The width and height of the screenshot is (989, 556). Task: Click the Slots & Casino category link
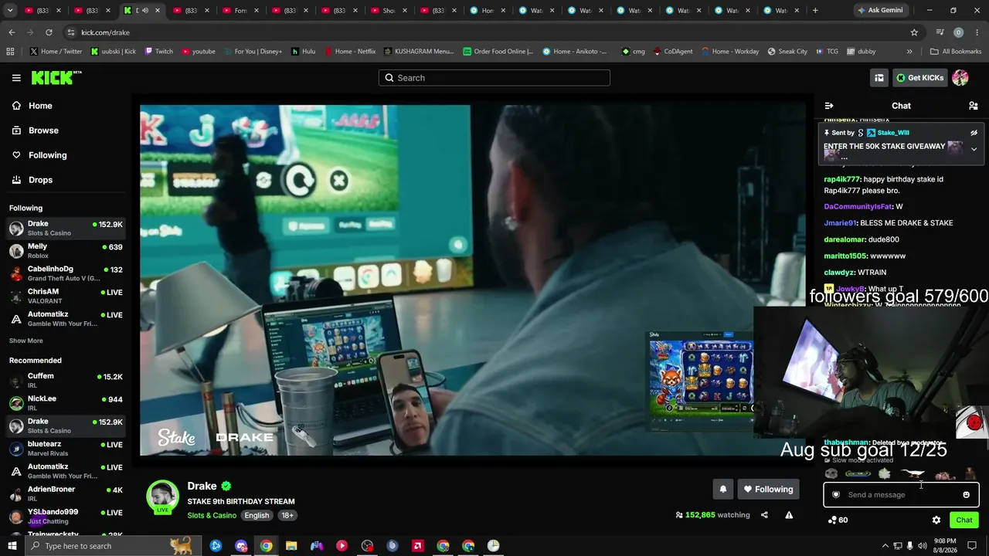coord(212,516)
